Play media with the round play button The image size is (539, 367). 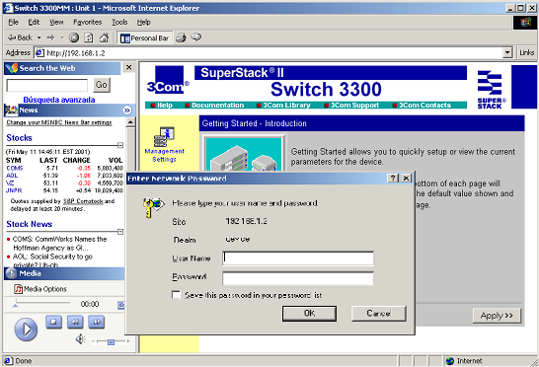tap(26, 330)
